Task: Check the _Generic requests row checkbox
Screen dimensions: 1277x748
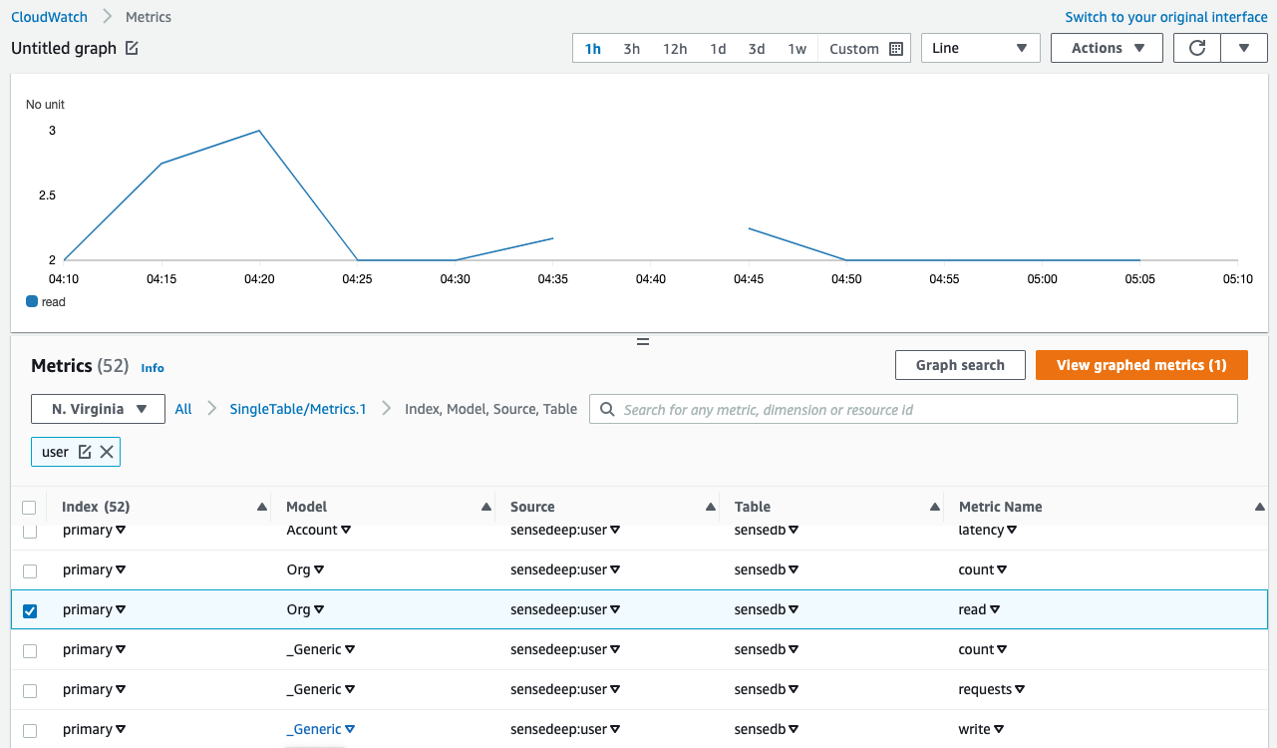Action: tap(30, 690)
